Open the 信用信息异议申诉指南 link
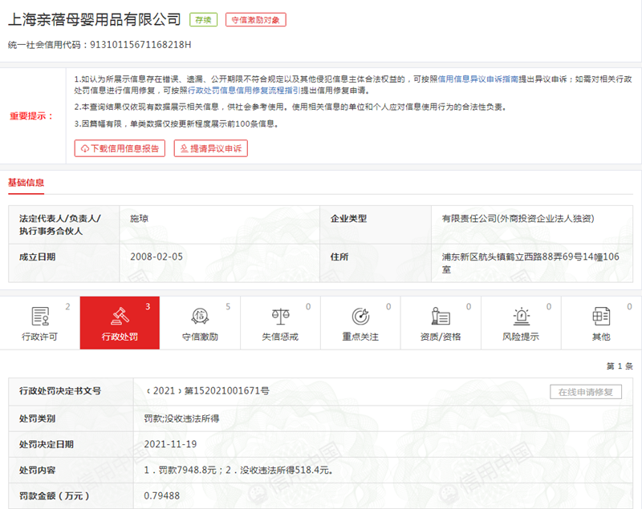This screenshot has height=509, width=642. tap(478, 79)
